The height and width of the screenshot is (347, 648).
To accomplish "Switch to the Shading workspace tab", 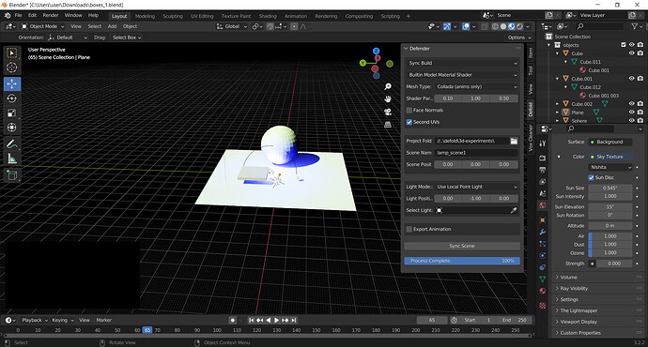I will (268, 16).
